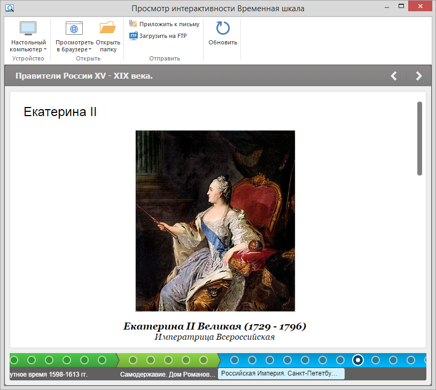Minimize the preview window
436x390 pixels.
386,7
